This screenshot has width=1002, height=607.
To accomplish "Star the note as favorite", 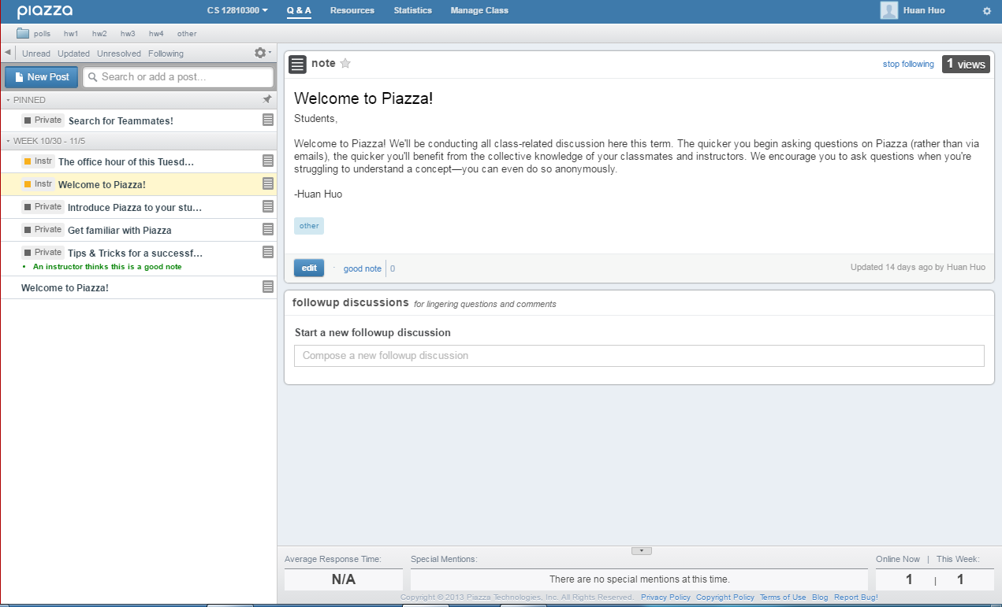I will click(x=345, y=64).
